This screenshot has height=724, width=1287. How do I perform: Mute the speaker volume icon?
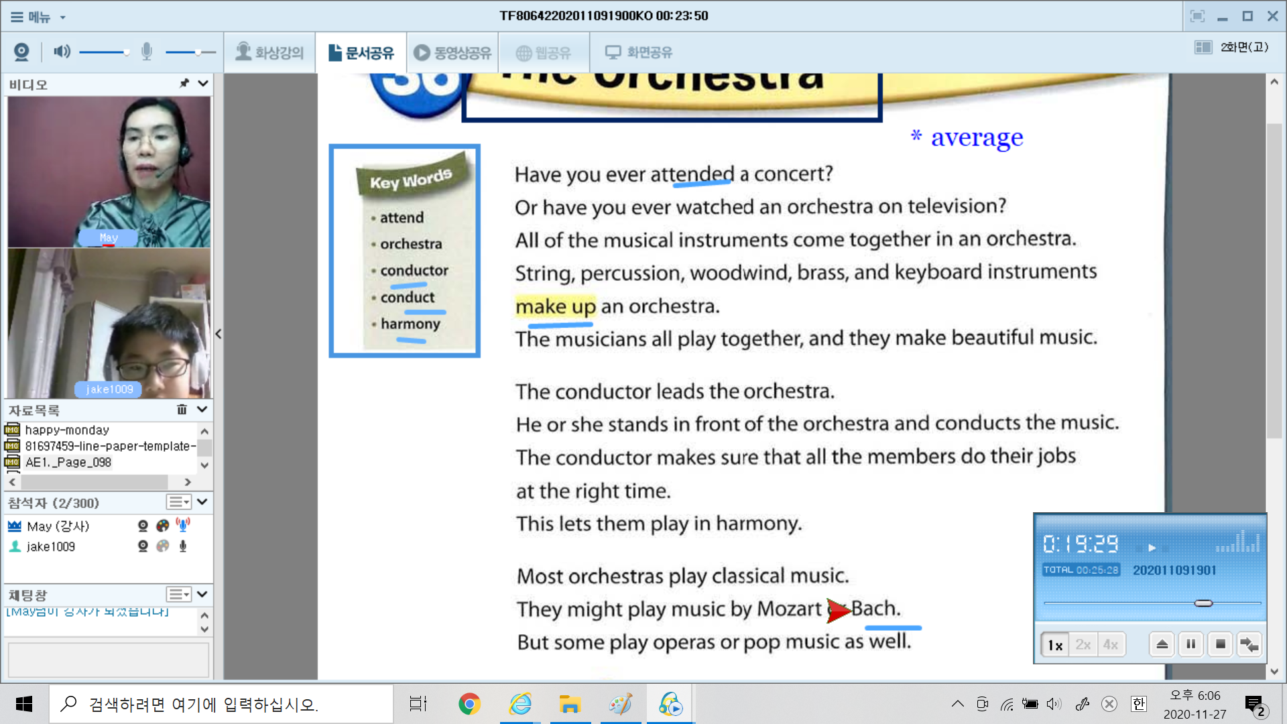coord(62,52)
